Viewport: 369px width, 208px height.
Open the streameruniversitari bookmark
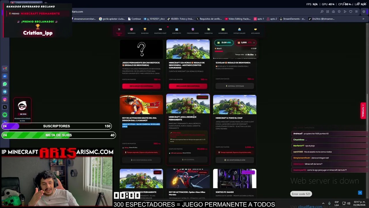coord(84,19)
